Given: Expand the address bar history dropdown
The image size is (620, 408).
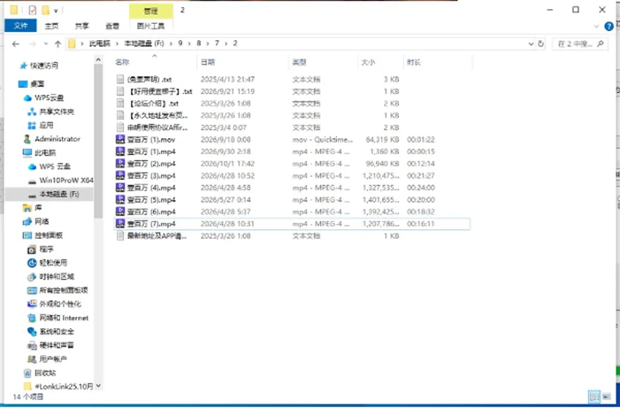Looking at the screenshot, I should pos(531,44).
